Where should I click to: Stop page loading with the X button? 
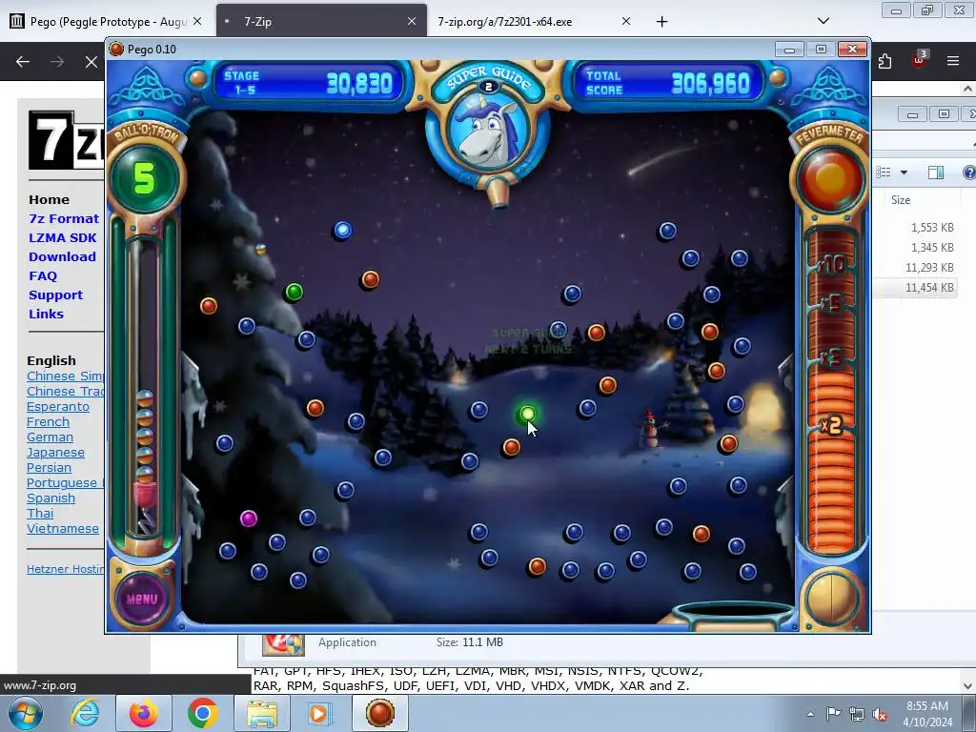[x=91, y=62]
